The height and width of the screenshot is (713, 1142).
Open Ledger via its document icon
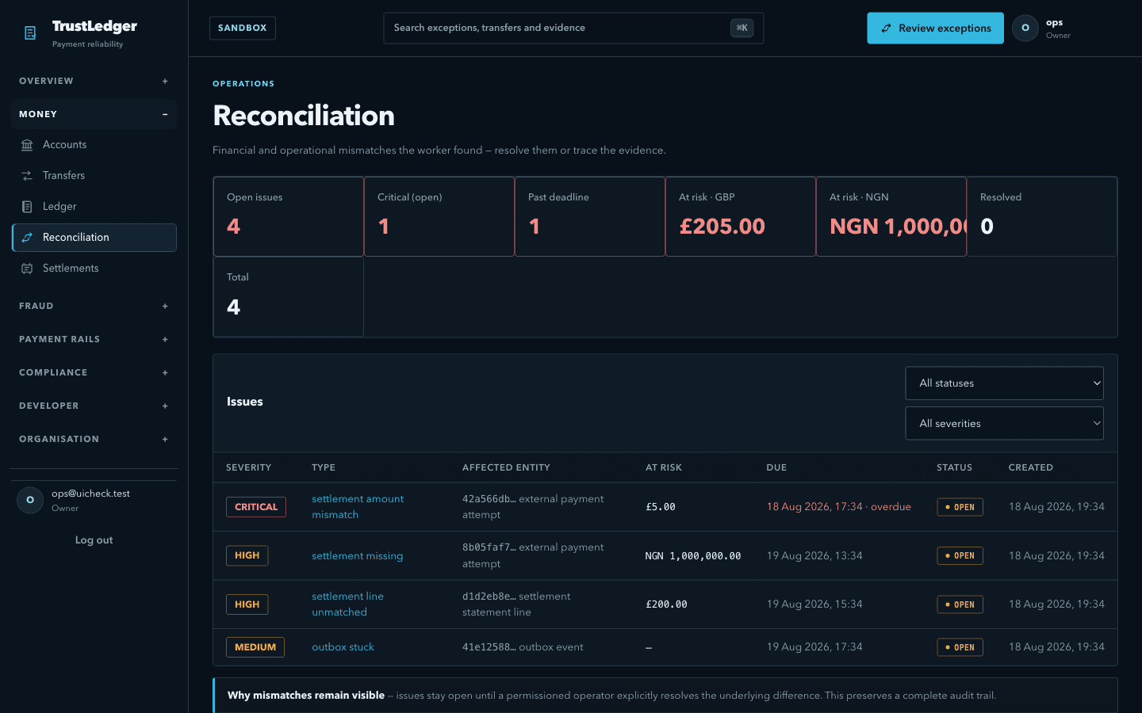pyautogui.click(x=27, y=207)
